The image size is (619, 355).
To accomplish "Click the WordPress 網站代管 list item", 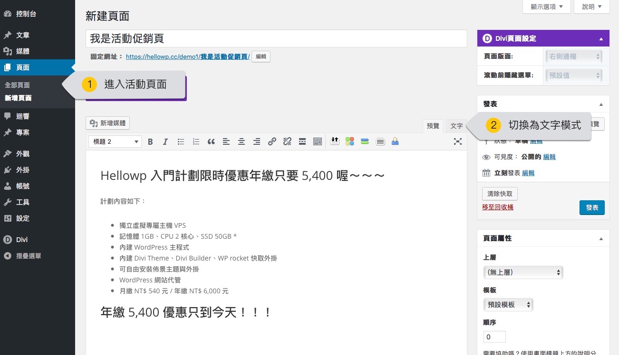I will click(x=150, y=280).
